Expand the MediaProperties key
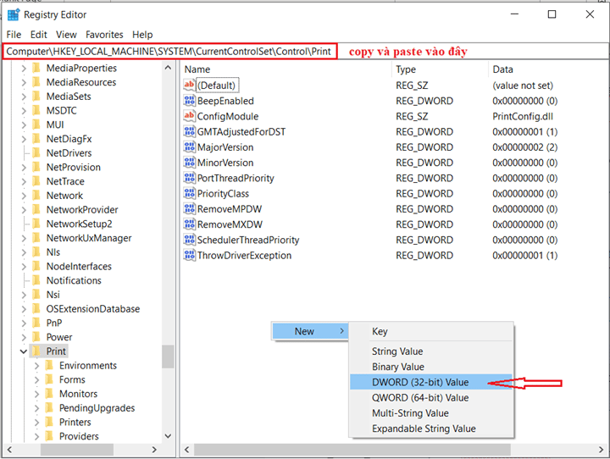 point(23,69)
